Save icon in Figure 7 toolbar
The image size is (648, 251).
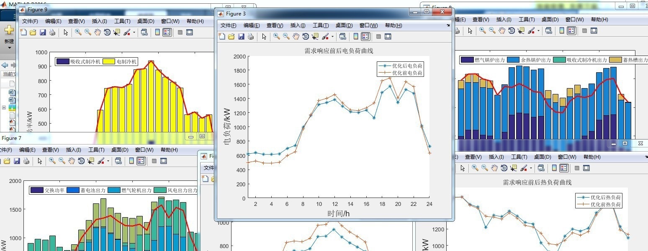click(17, 161)
